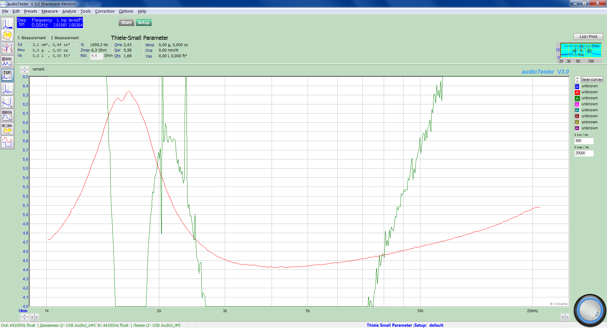Click the X max / Hz input field
This screenshot has height=328, width=607.
click(584, 153)
